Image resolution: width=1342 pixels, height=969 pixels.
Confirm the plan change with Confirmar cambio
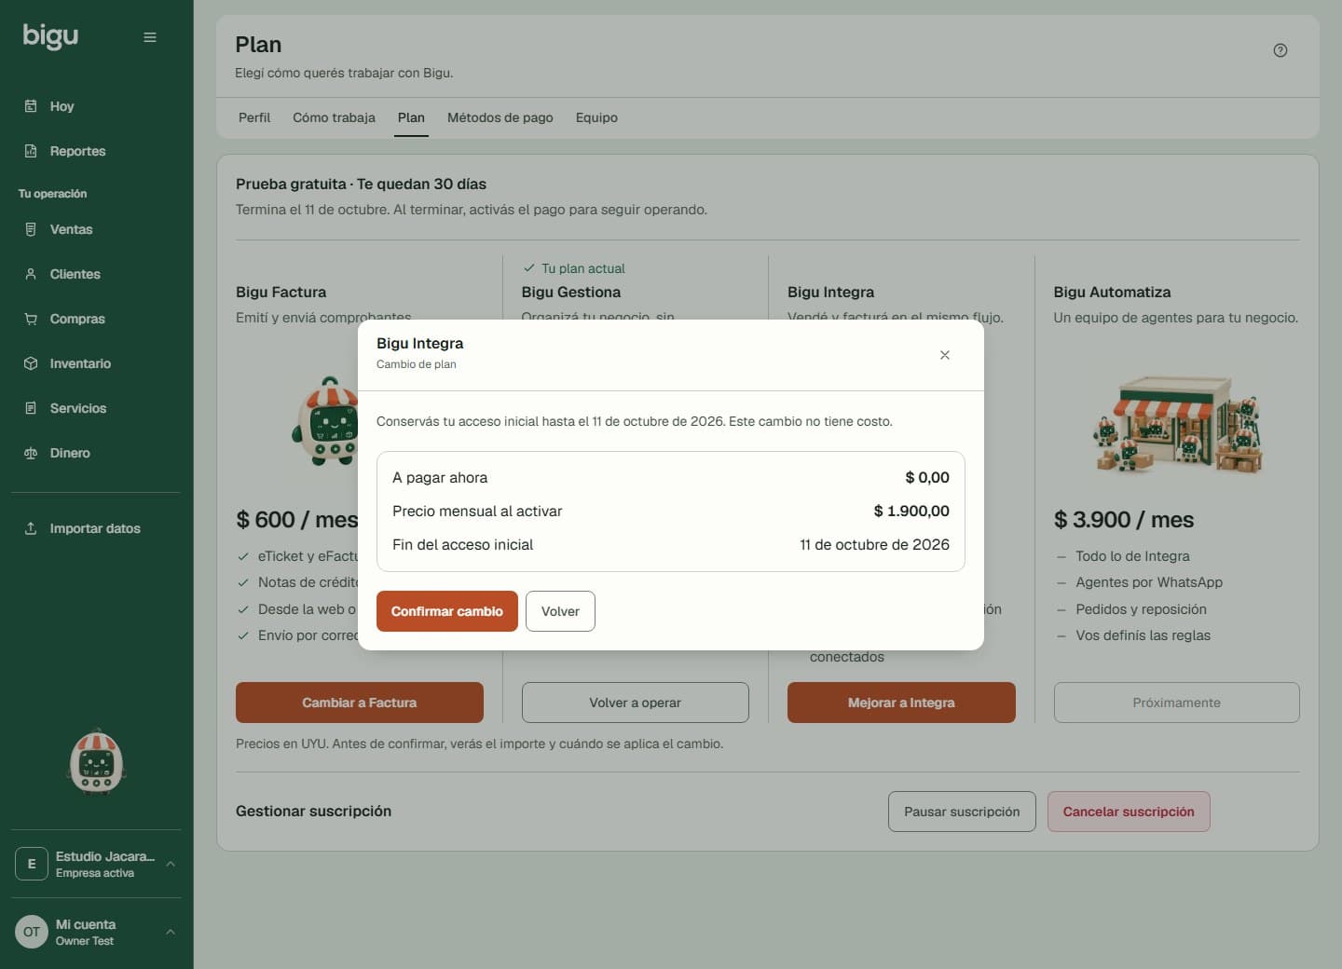(447, 611)
